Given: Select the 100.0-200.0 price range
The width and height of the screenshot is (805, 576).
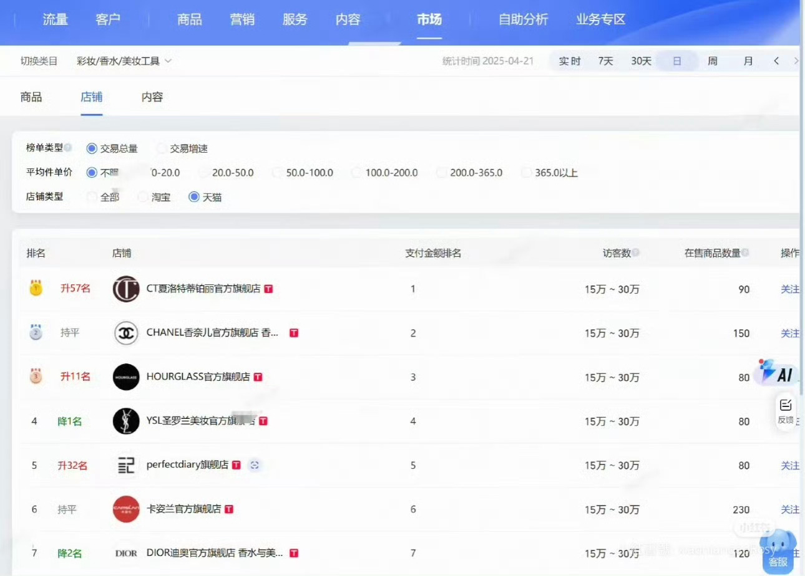Looking at the screenshot, I should 385,173.
